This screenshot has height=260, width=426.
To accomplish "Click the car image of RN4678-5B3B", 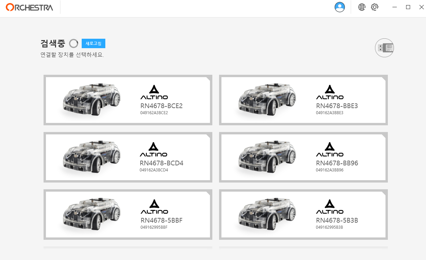I will coord(267,214).
